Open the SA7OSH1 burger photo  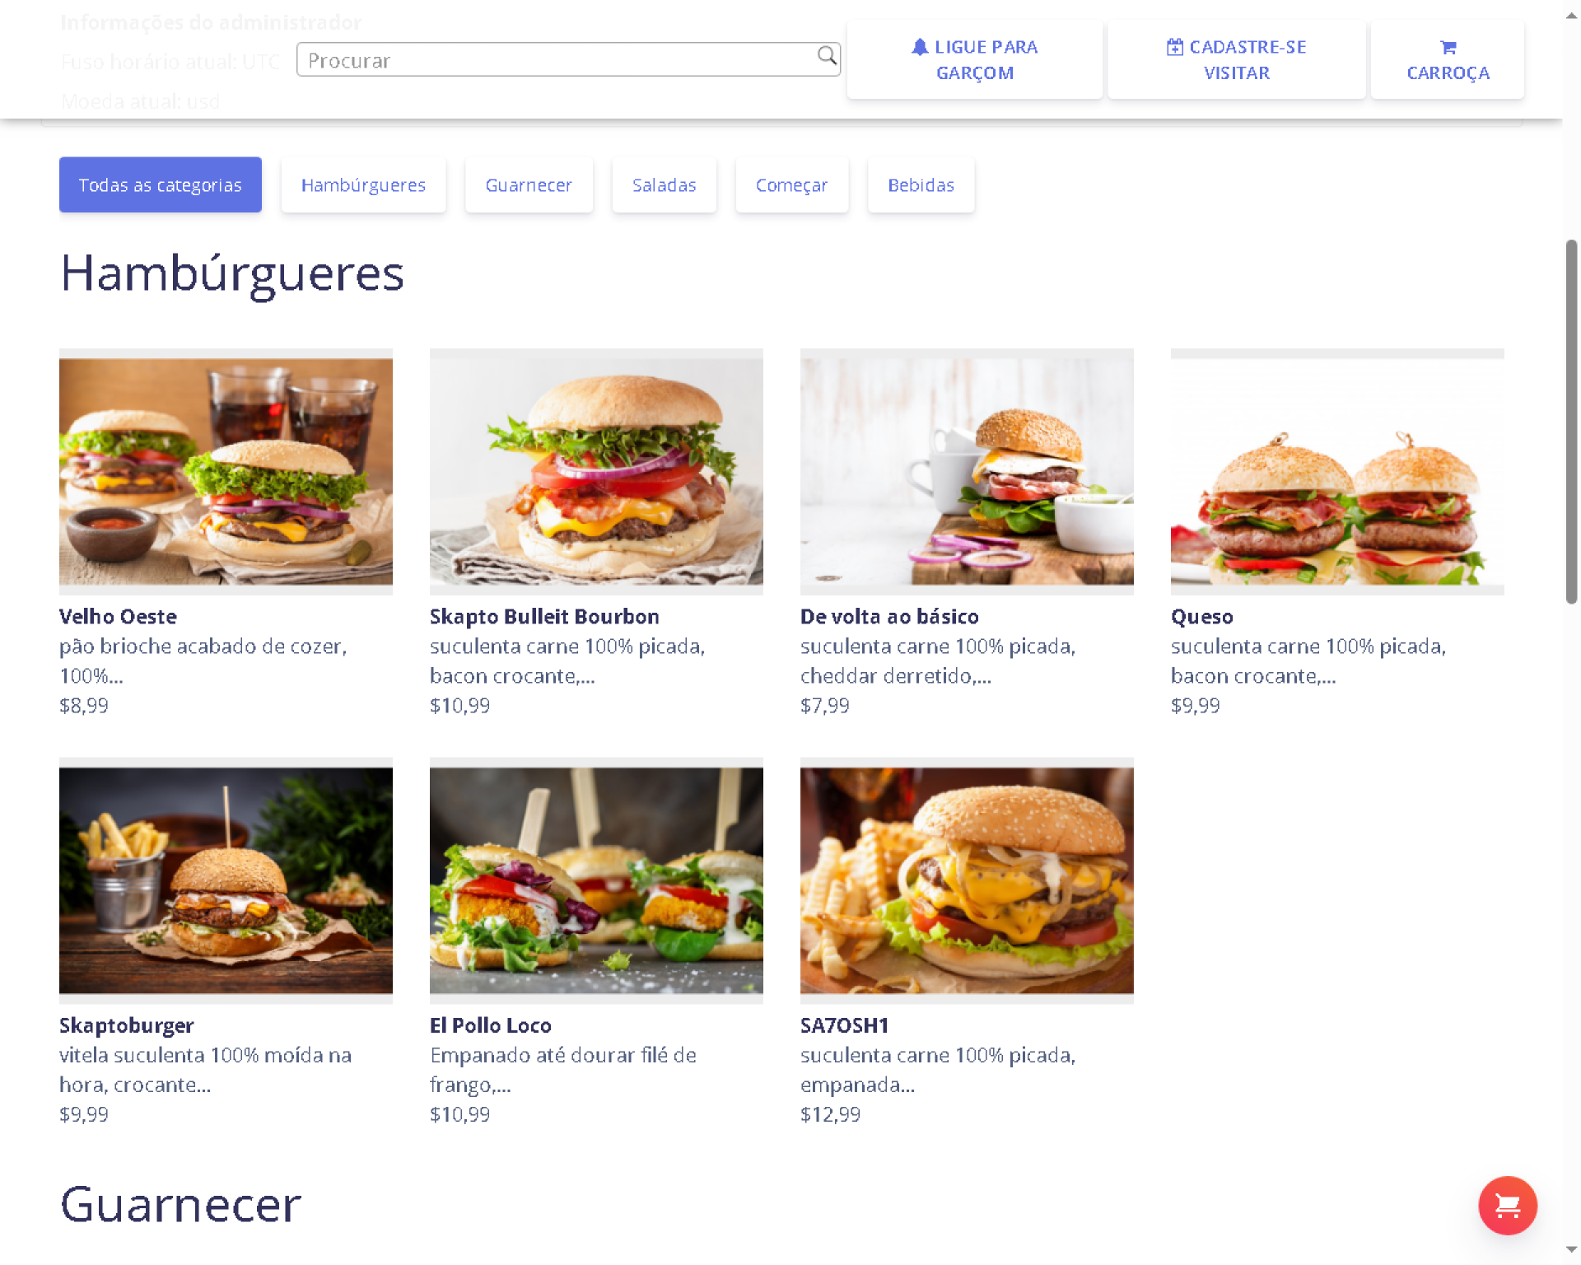tap(967, 880)
